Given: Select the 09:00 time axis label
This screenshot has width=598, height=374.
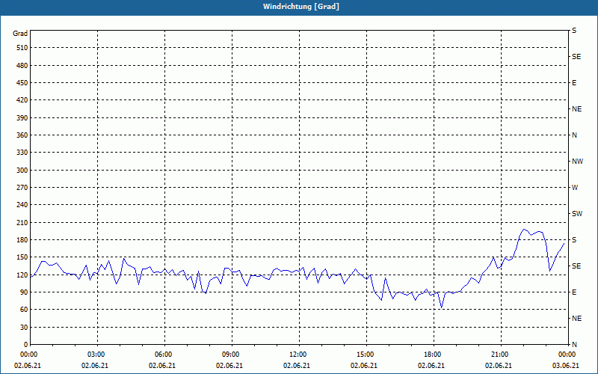Looking at the screenshot, I should click(x=231, y=355).
